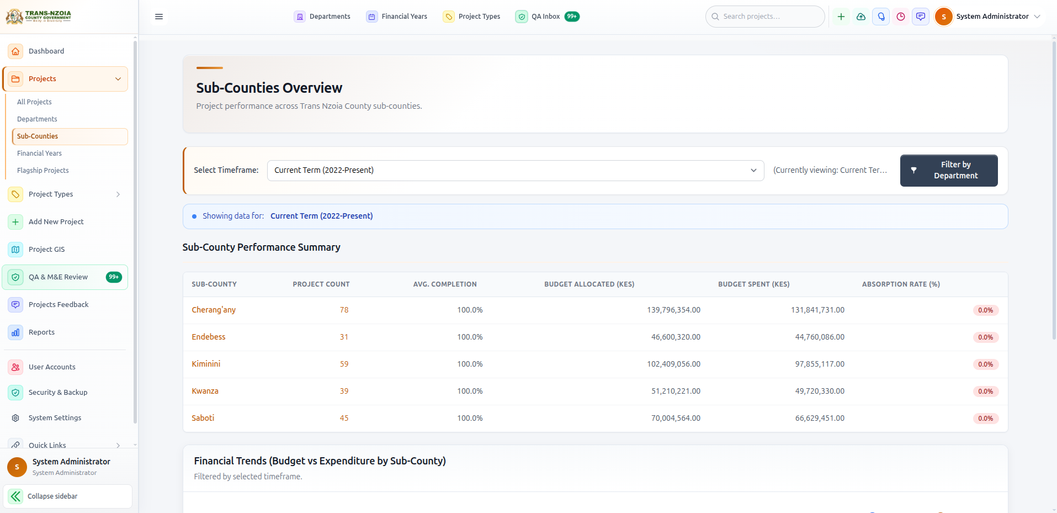Click the User Accounts people icon
This screenshot has width=1057, height=513.
coord(15,367)
